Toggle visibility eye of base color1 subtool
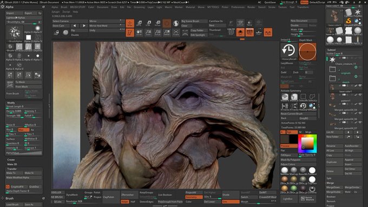 (360, 86)
